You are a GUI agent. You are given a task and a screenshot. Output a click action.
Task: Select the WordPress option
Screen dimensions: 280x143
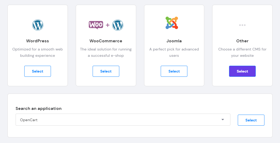37,71
